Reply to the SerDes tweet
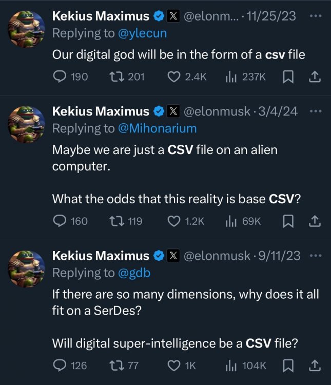Image resolution: width=331 pixels, height=385 pixels. 60,365
